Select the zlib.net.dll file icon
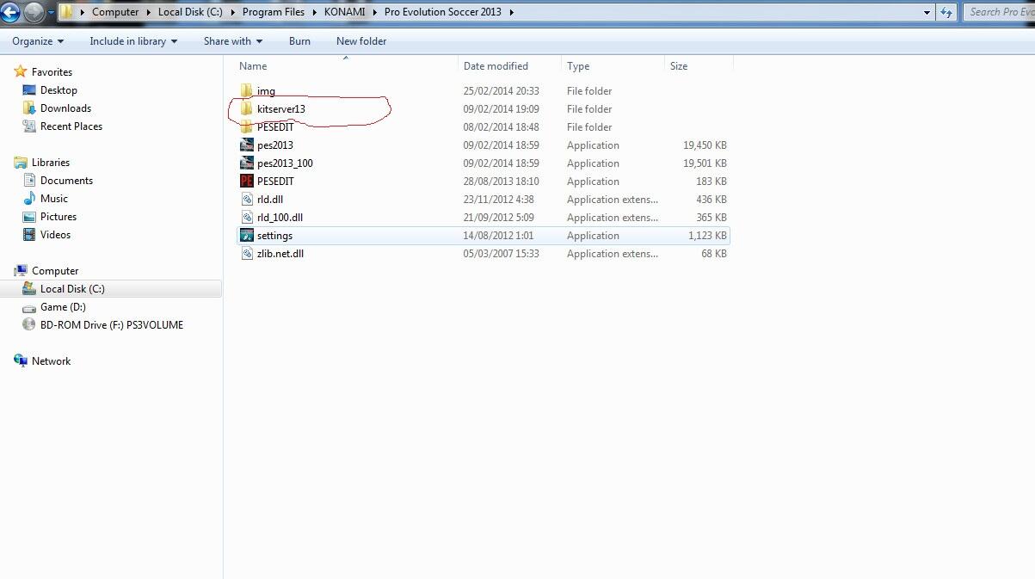This screenshot has height=579, width=1035. 247,253
